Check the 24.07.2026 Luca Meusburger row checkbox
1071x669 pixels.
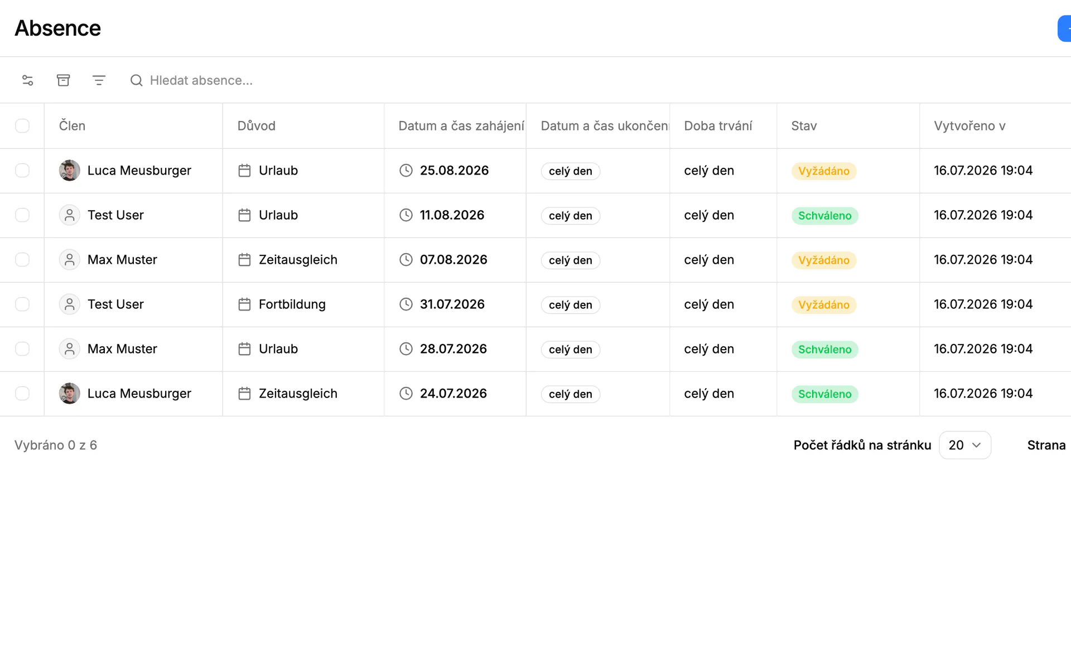tap(22, 394)
